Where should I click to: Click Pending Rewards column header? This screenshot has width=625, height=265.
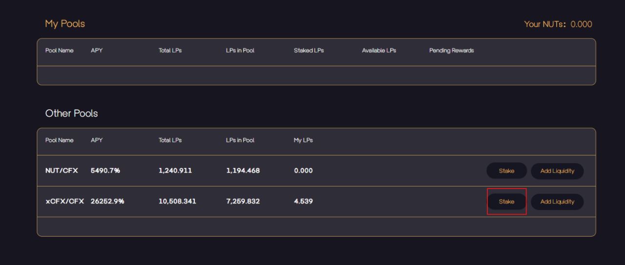tap(451, 51)
